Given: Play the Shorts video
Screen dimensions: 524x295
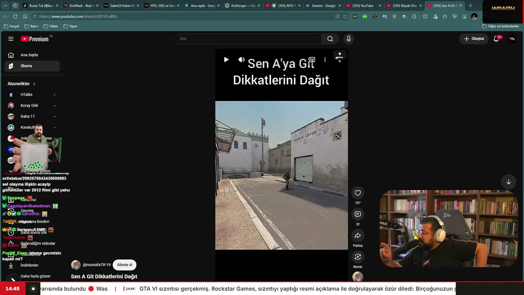Looking at the screenshot, I should click(x=226, y=59).
